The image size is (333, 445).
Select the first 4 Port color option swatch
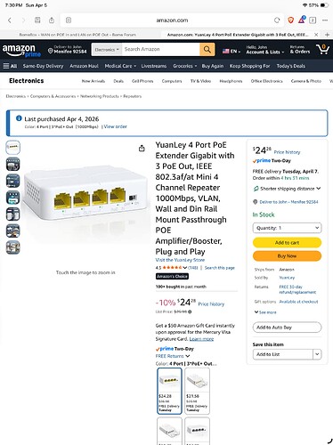click(x=169, y=391)
